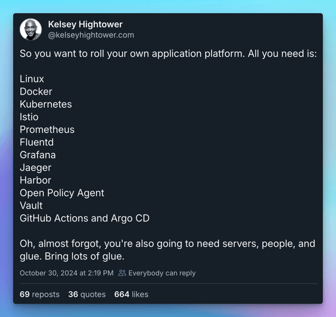The width and height of the screenshot is (336, 317).
Task: Click the Prometheus line in the post
Action: pos(47,129)
